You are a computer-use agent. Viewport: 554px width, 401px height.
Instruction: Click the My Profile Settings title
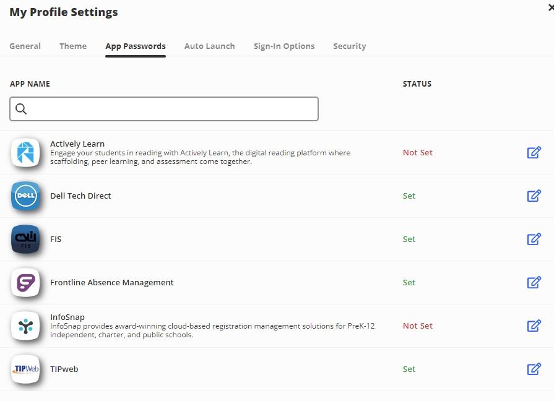pos(64,12)
